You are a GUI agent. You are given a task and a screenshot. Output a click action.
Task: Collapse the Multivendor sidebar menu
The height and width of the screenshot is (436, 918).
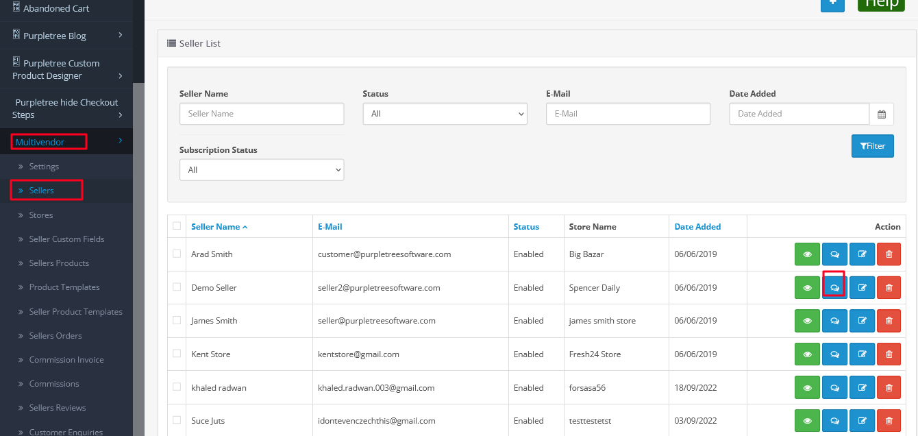[x=66, y=142]
